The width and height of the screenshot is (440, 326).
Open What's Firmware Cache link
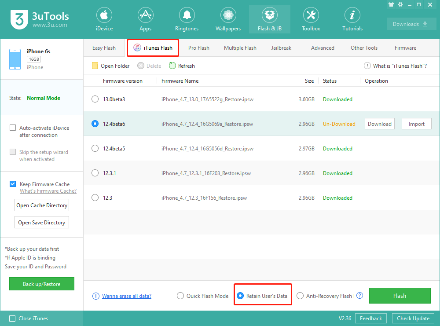(x=48, y=191)
